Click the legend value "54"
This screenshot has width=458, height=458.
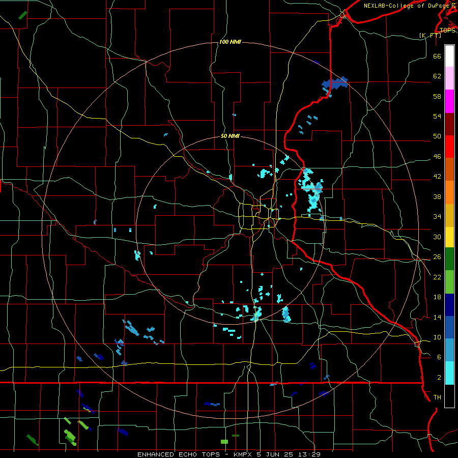pyautogui.click(x=437, y=116)
